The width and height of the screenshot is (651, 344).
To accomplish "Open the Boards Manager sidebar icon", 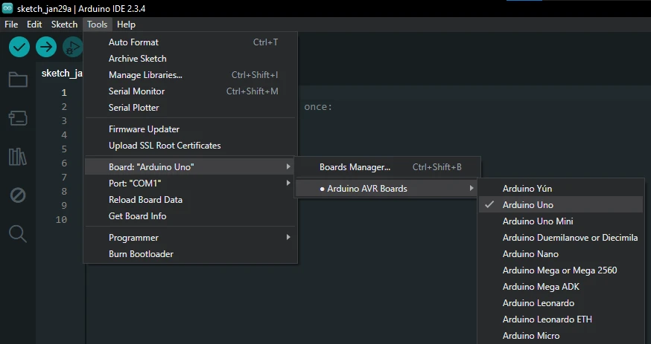I will pos(18,118).
